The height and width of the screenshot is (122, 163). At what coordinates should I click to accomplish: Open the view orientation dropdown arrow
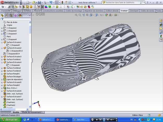tap(93, 15)
